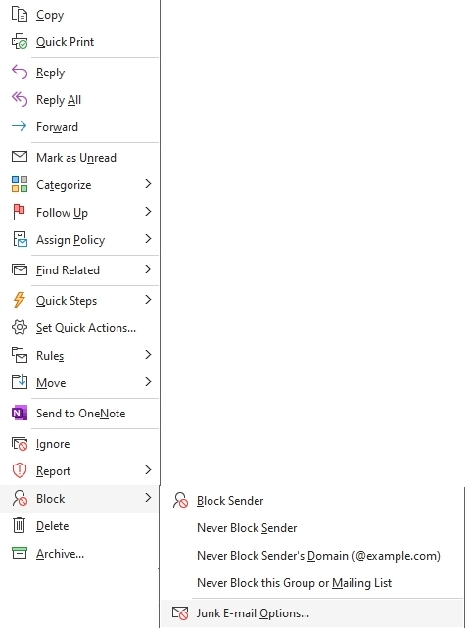This screenshot has width=469, height=636.
Task: Select Reply All text
Action: pyautogui.click(x=59, y=100)
